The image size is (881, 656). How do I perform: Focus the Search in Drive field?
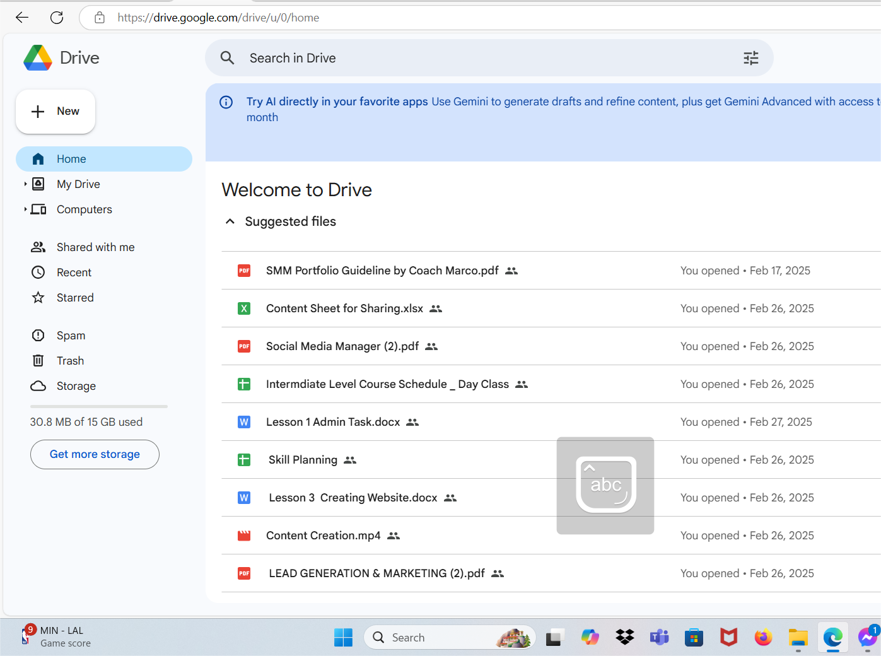489,58
